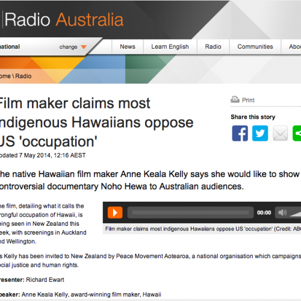Follow the Radio breadcrumb link
The image size is (301, 301).
pyautogui.click(x=23, y=76)
